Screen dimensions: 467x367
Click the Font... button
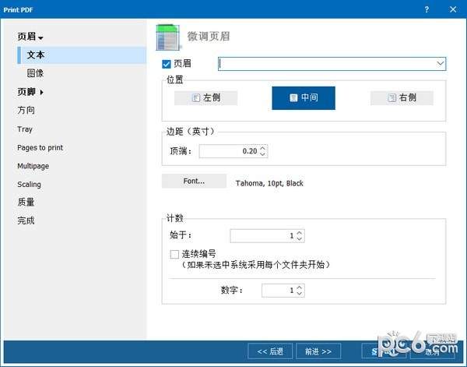[194, 182]
